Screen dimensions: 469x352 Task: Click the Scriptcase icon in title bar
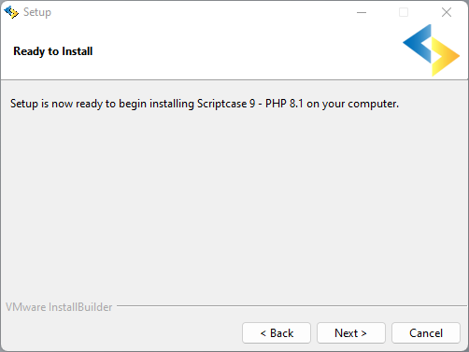click(x=11, y=12)
